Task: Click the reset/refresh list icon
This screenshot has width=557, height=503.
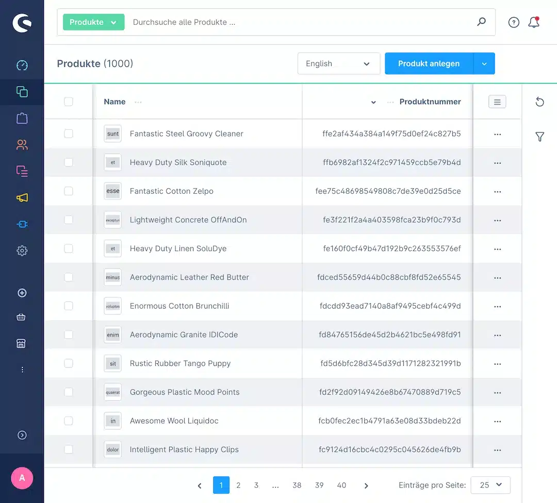Action: (539, 102)
